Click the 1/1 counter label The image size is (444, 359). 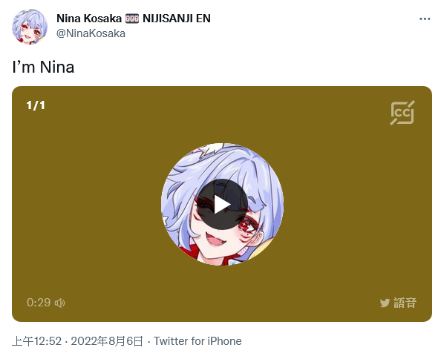pos(36,105)
